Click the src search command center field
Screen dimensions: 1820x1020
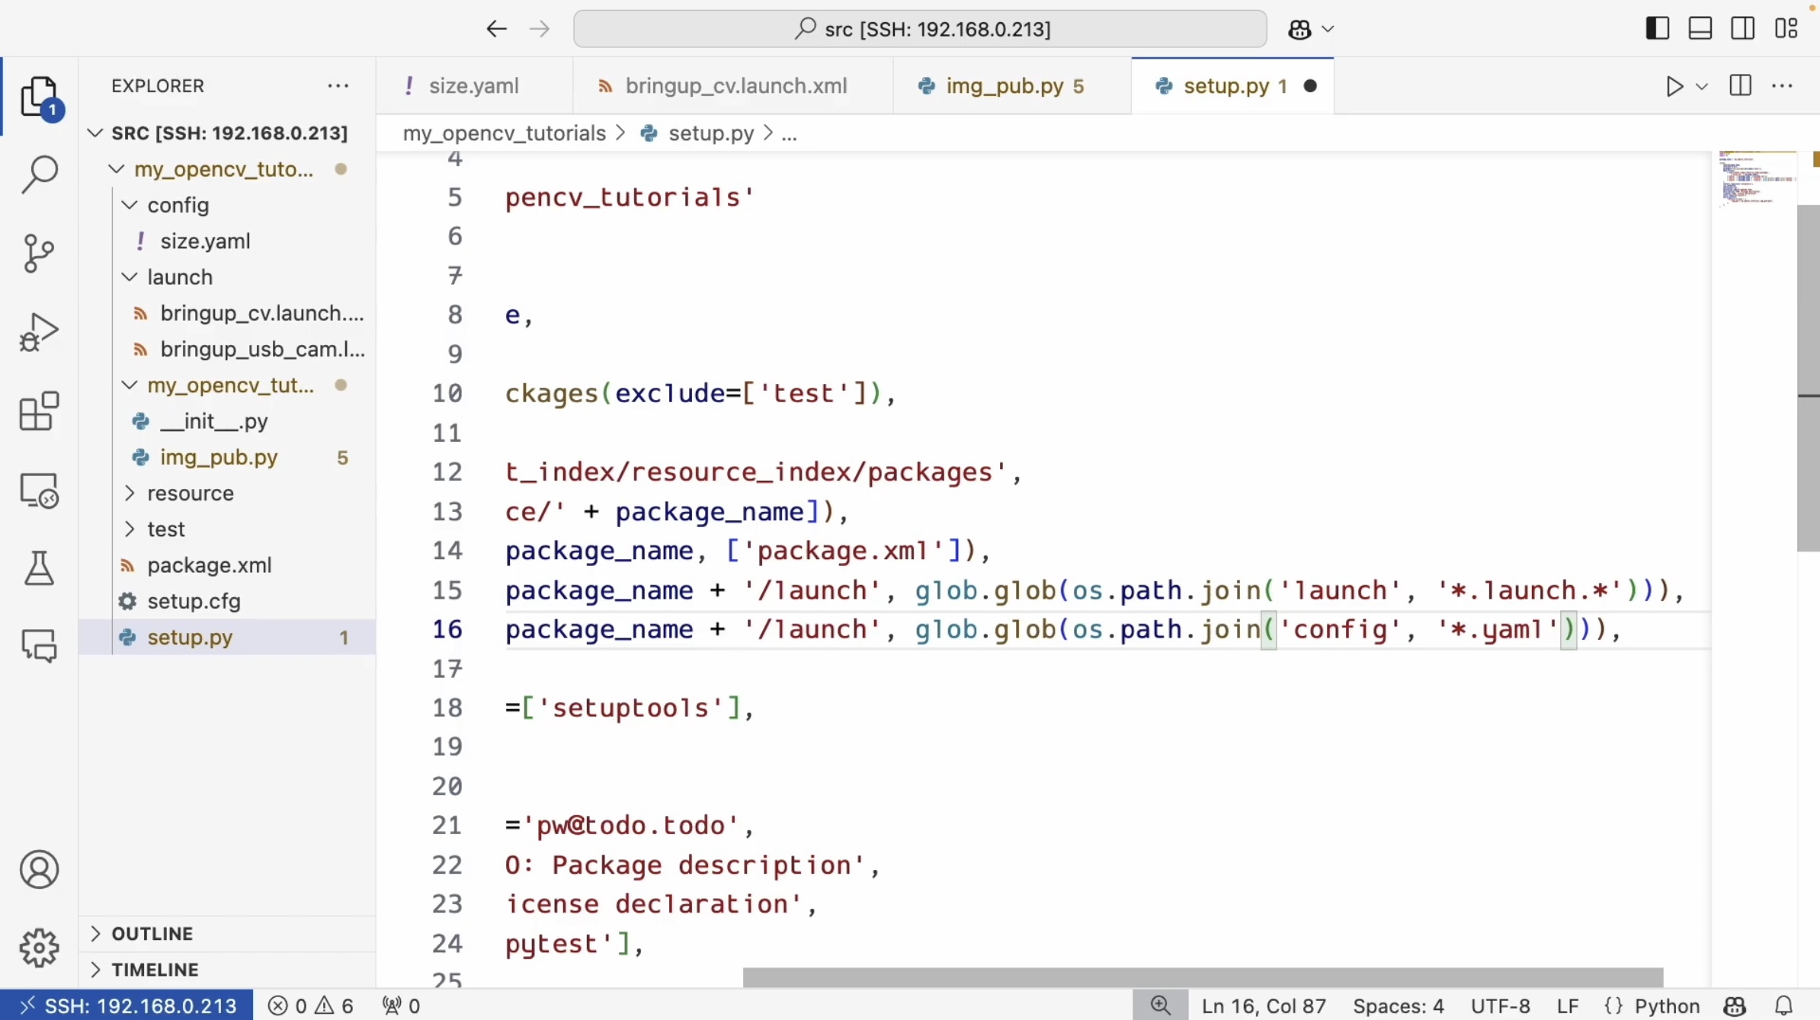tap(920, 29)
